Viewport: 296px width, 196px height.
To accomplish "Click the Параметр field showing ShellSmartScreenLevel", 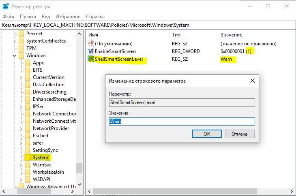I will [182, 102].
